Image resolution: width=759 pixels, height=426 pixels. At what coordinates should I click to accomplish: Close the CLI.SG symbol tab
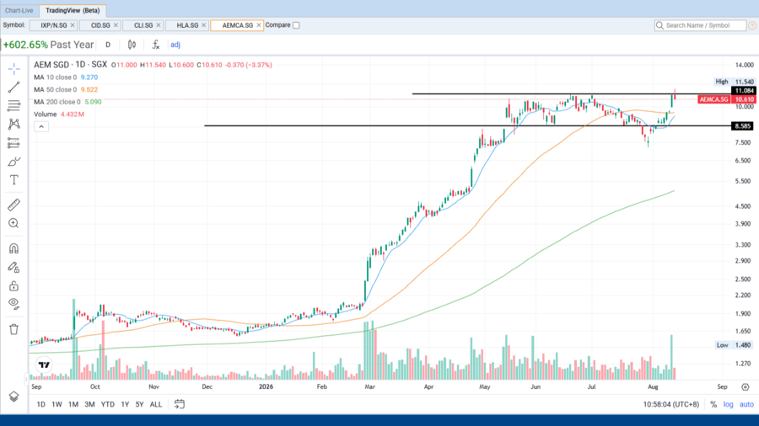coord(159,25)
